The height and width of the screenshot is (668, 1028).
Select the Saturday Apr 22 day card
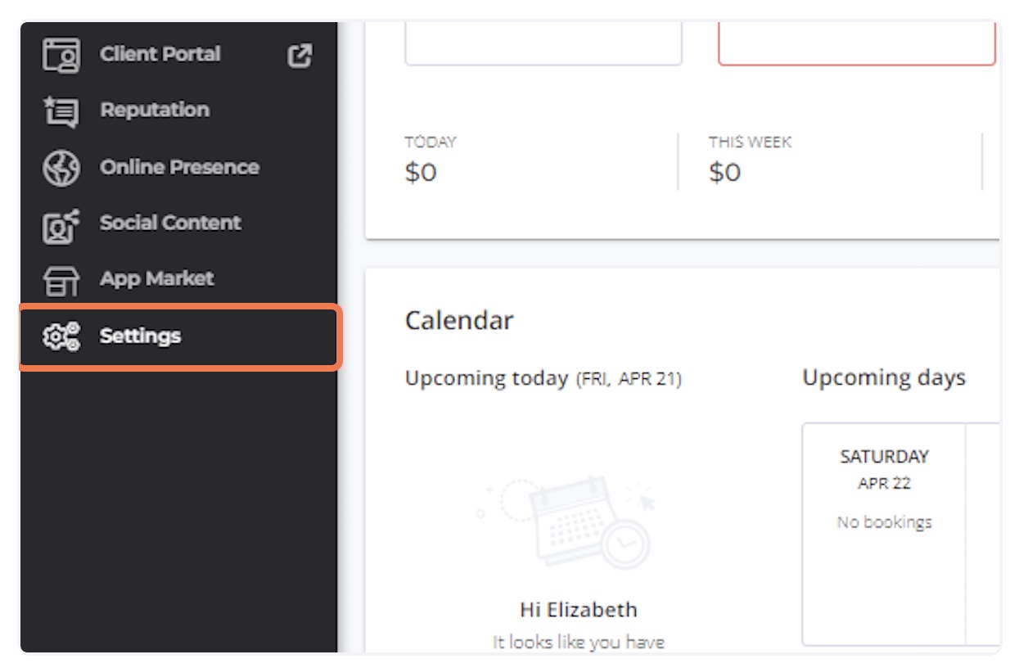click(x=884, y=534)
